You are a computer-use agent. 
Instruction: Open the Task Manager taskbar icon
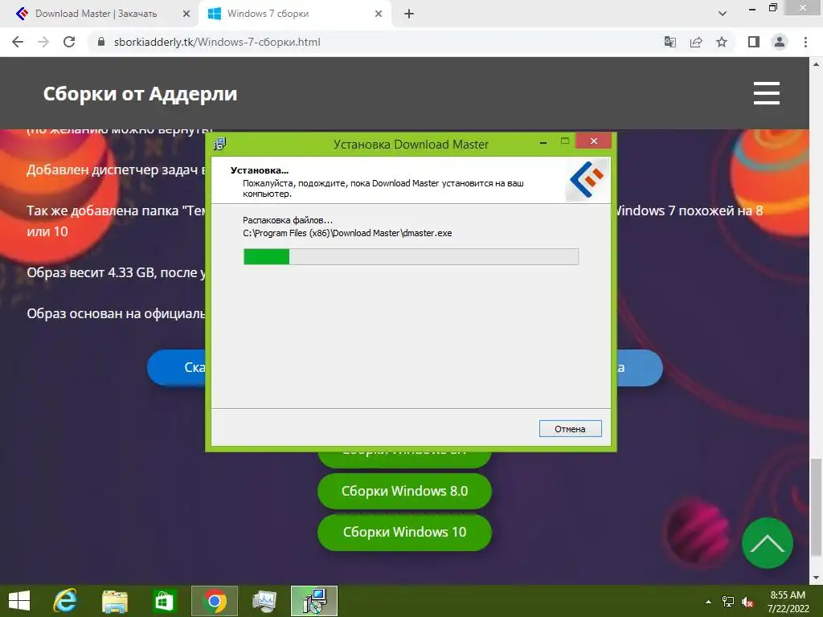coord(264,601)
